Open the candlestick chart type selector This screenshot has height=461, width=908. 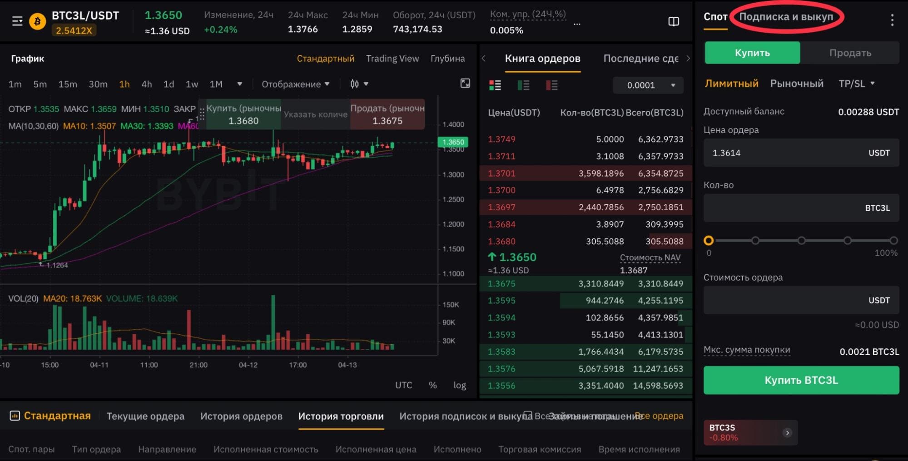pos(359,84)
